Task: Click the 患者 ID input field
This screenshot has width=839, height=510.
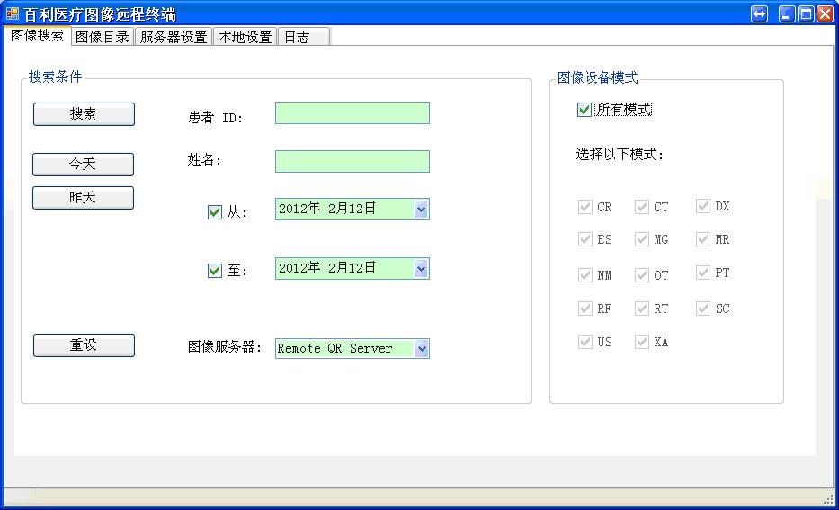Action: coord(353,113)
